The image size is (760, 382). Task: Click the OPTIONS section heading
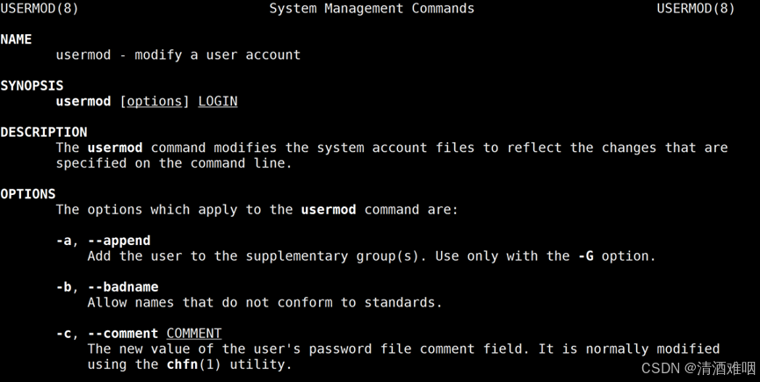coord(27,194)
